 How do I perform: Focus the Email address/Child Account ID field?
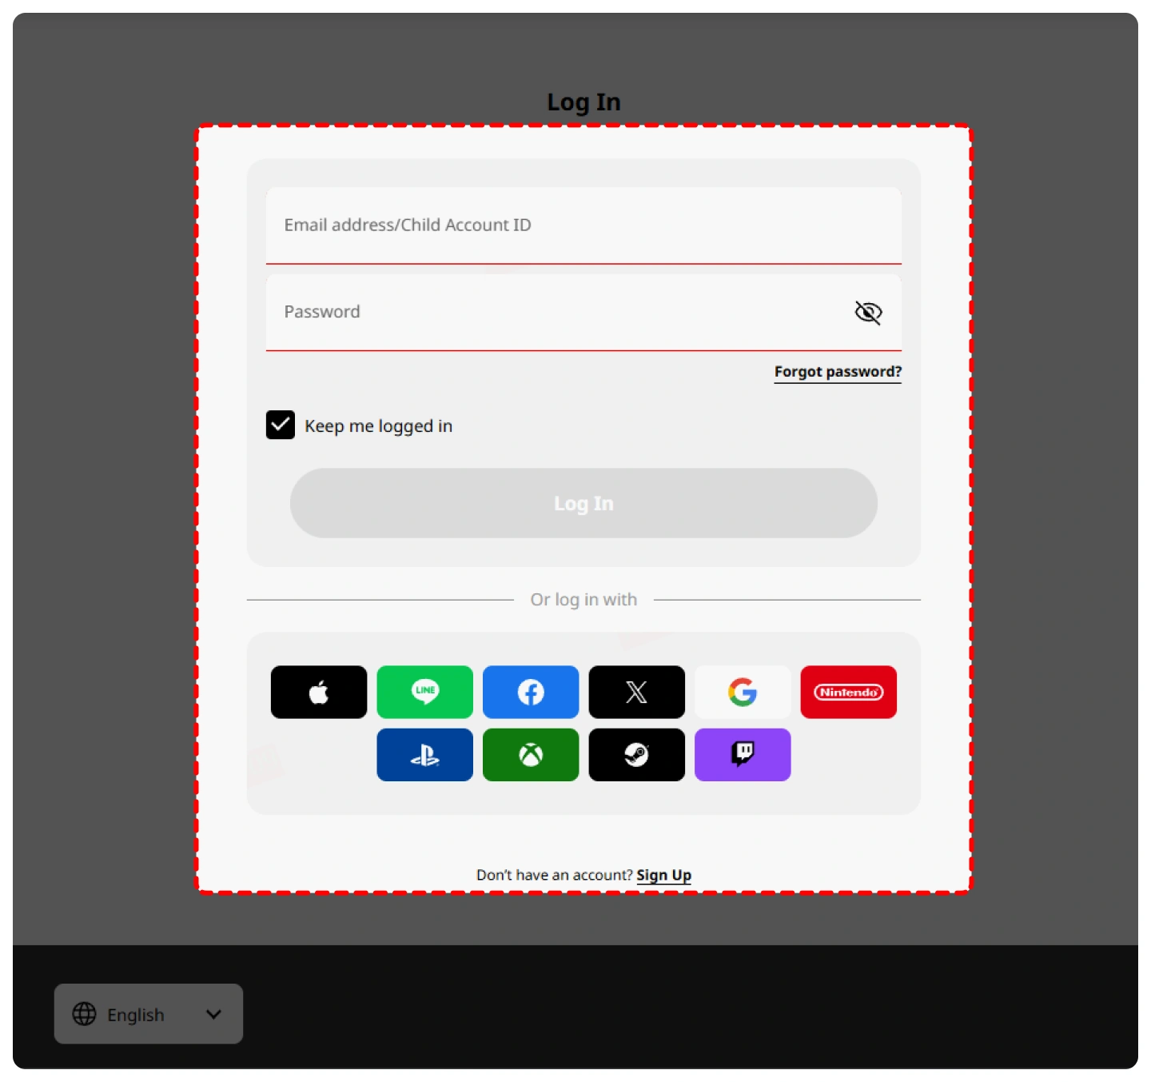pos(583,226)
